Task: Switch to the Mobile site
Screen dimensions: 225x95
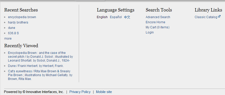Action: (x=104, y=92)
